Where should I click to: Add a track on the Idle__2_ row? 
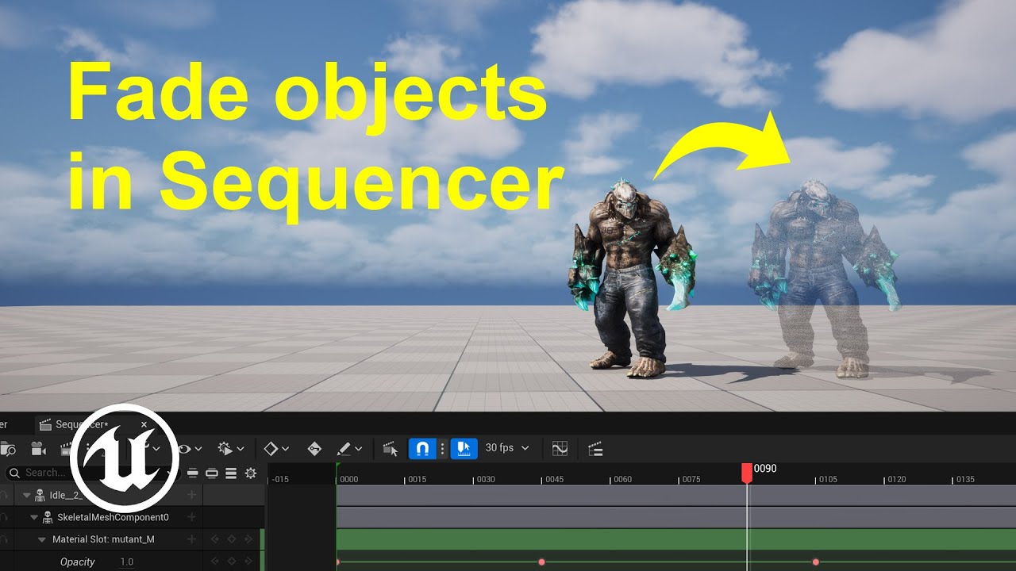tap(191, 495)
